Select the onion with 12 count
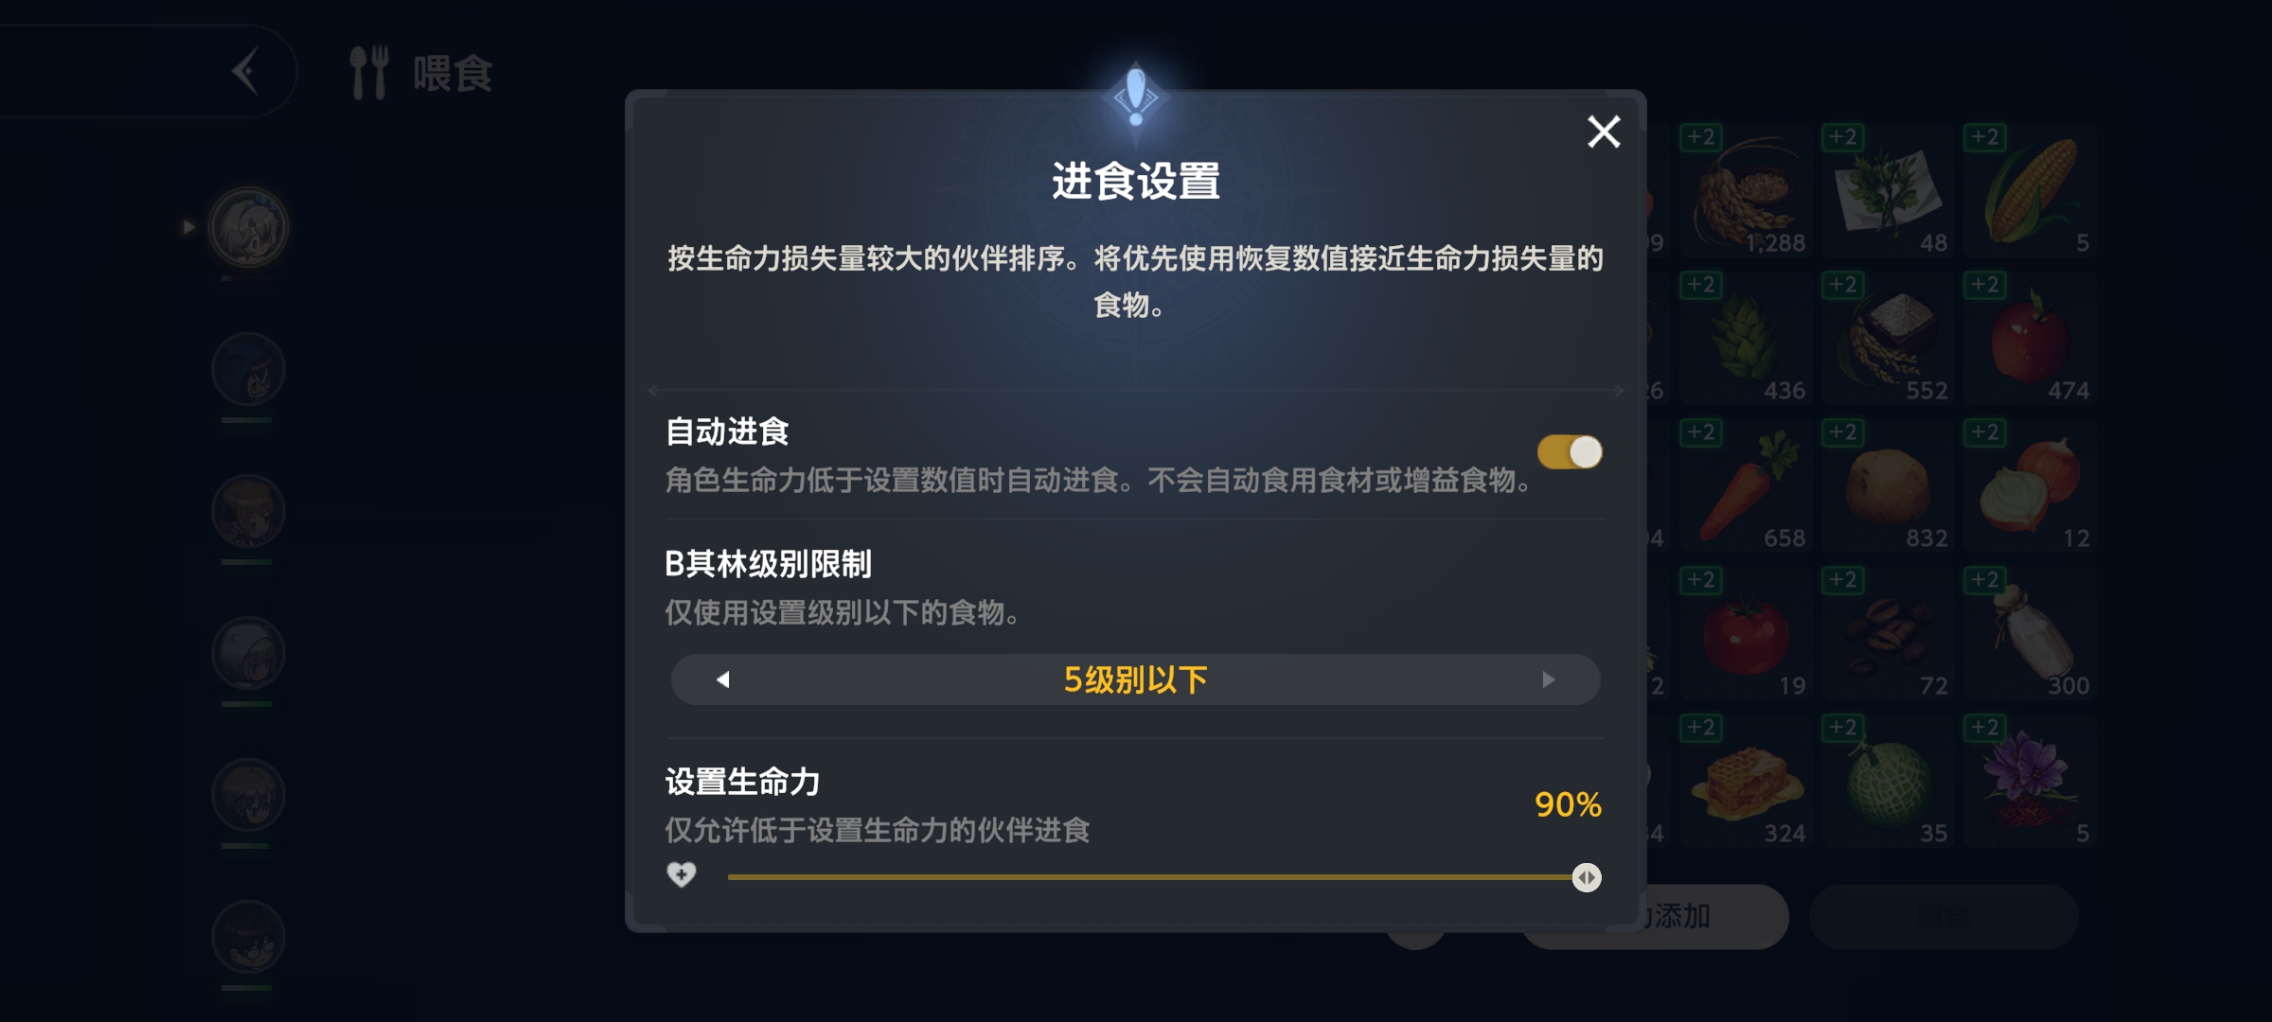Image resolution: width=2272 pixels, height=1022 pixels. [x=2030, y=485]
